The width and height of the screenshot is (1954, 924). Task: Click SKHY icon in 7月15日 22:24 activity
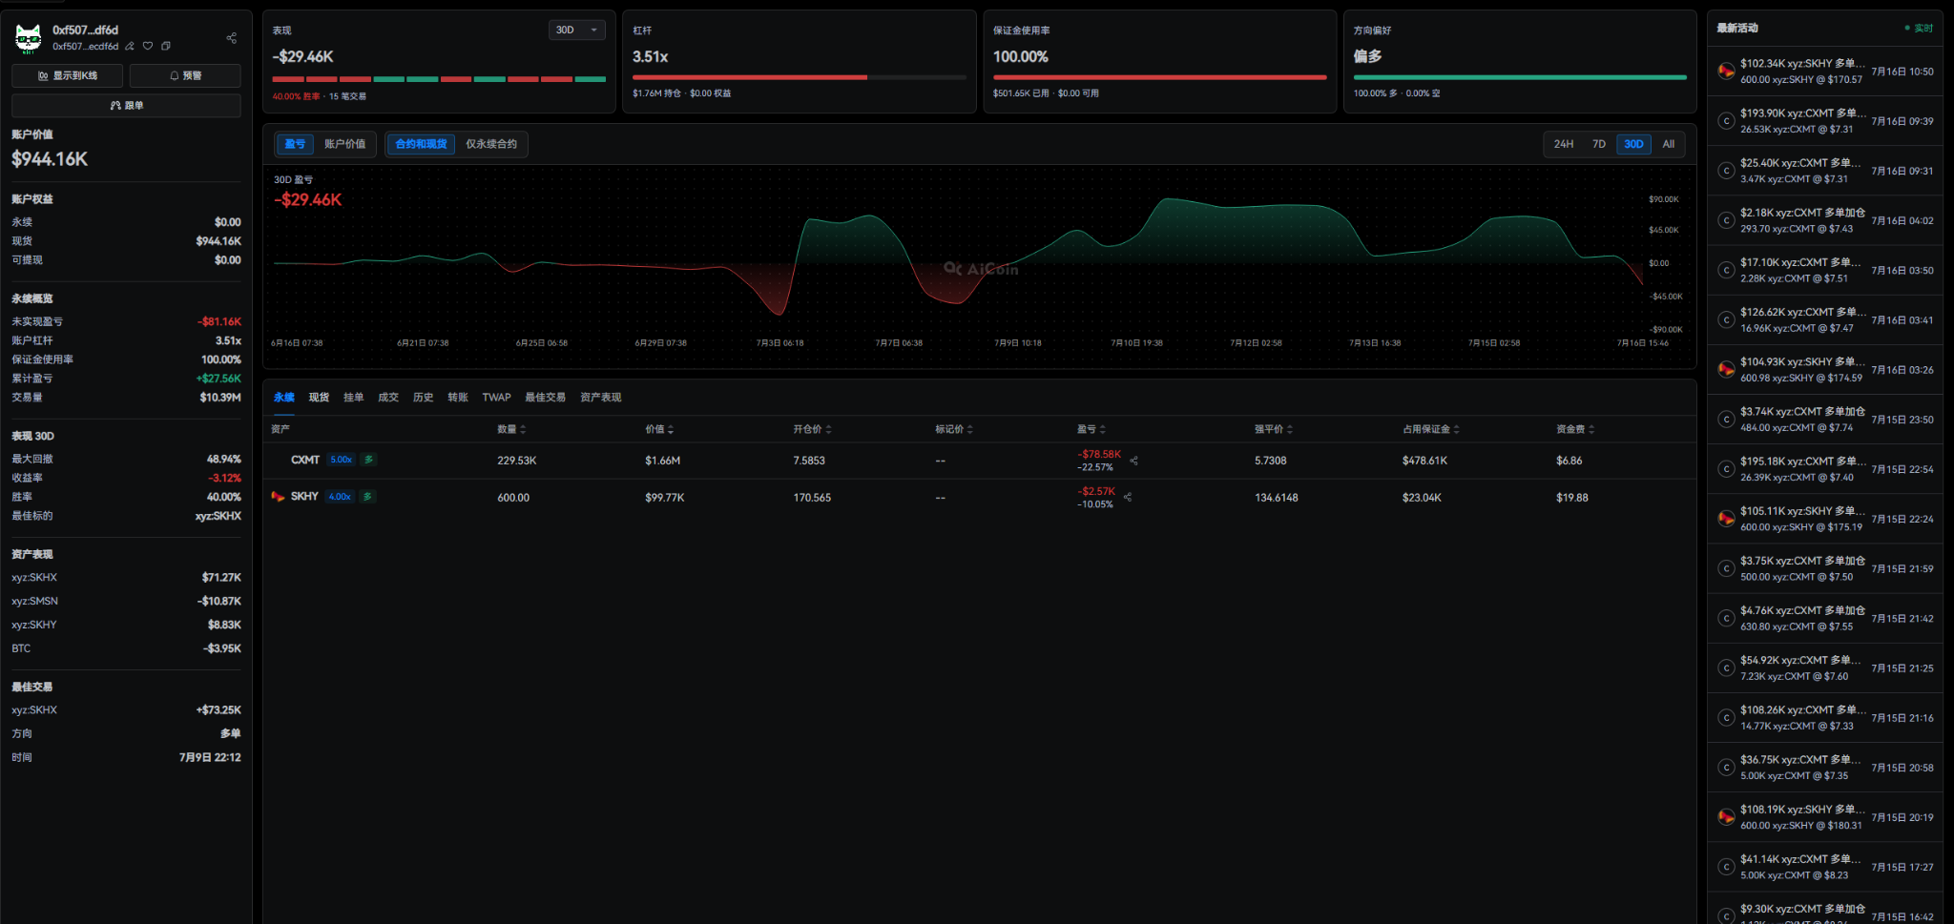1726,519
